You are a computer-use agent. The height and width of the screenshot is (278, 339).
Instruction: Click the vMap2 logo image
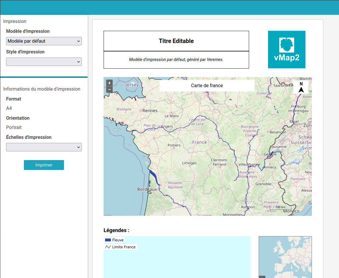click(287, 49)
